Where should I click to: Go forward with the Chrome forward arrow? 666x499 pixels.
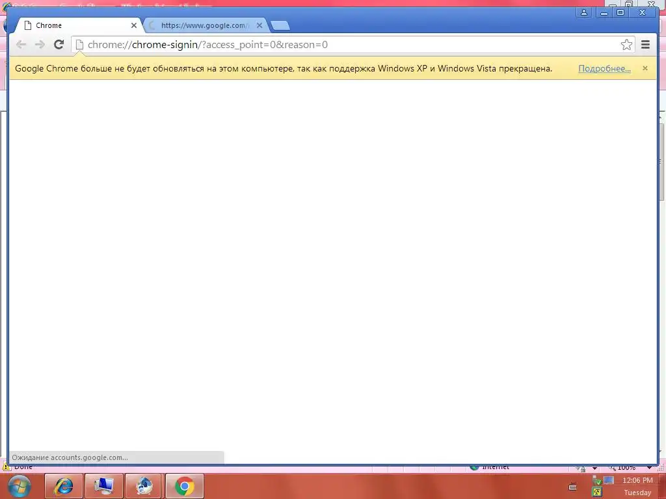click(x=40, y=44)
